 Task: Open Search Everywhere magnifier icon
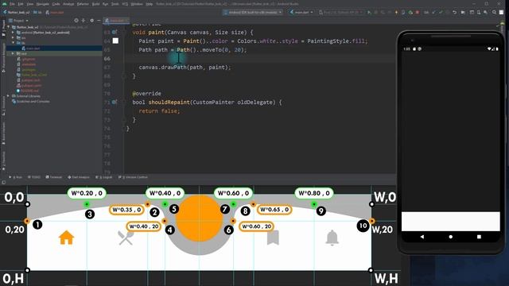coord(494,13)
